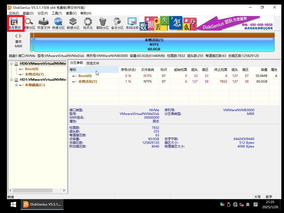Click the 新建分区 new partition icon

click(x=73, y=23)
